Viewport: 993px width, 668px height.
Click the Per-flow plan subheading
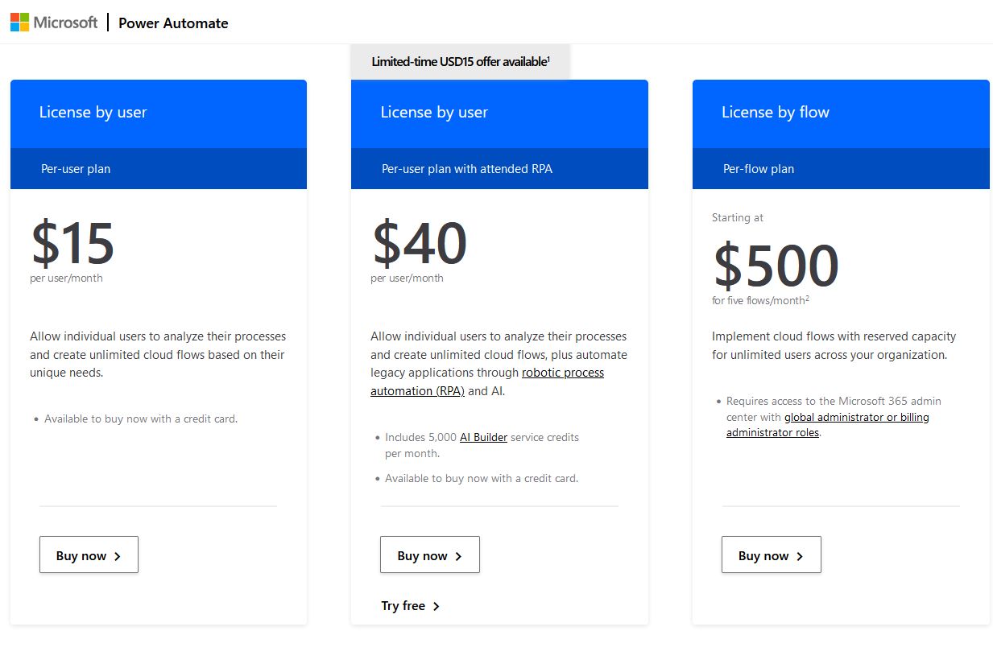point(759,169)
